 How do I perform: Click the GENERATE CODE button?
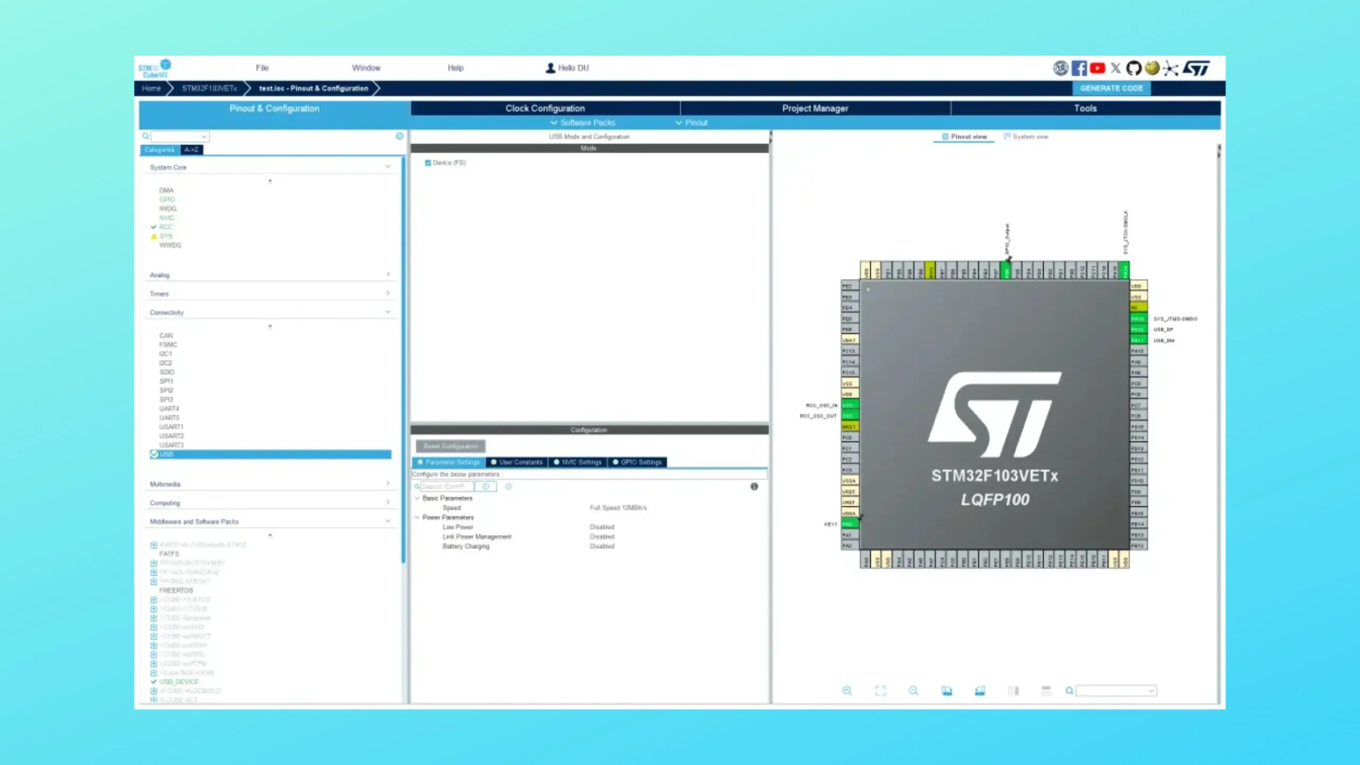click(1111, 88)
